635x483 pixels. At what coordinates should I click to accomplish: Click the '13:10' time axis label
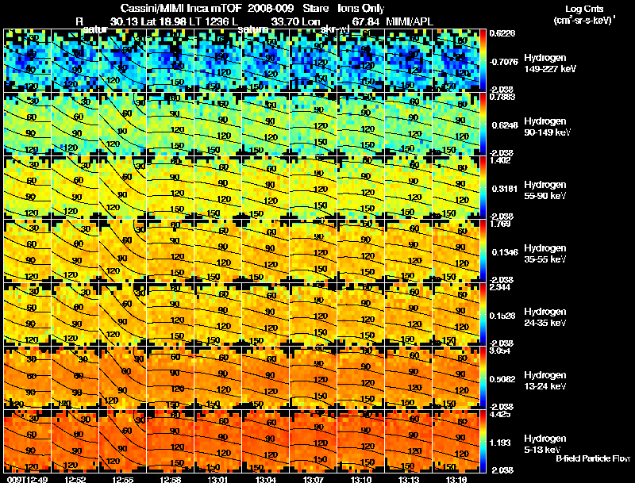coord(361,479)
